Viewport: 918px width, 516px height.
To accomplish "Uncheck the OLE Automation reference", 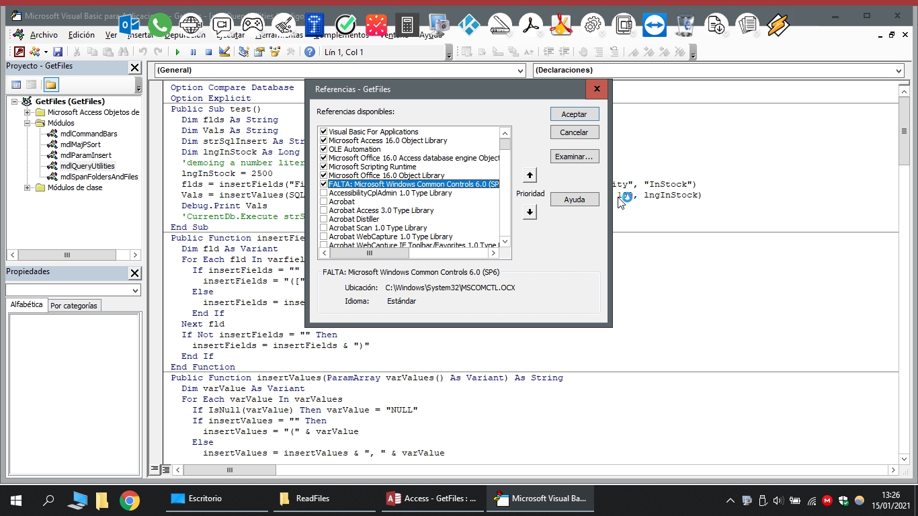I will coord(324,149).
